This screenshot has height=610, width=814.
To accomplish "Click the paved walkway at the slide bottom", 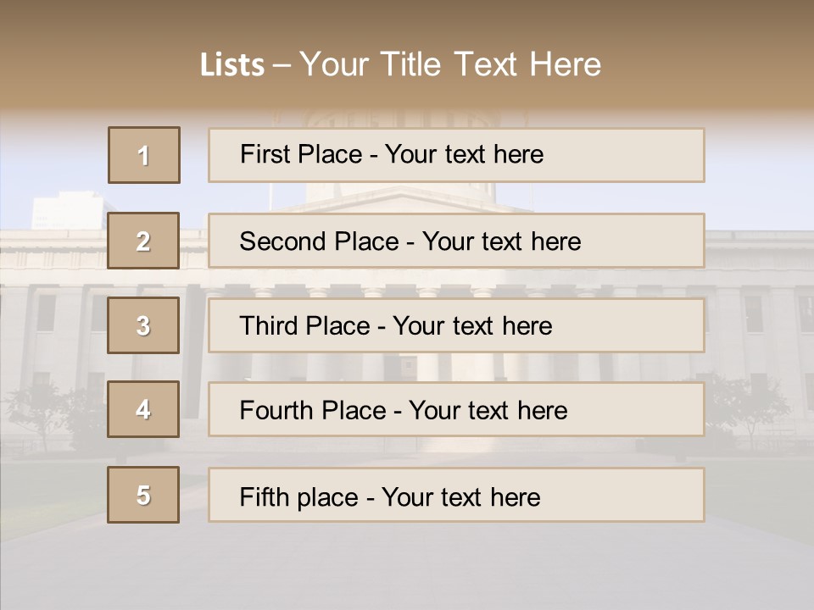I will [x=407, y=568].
